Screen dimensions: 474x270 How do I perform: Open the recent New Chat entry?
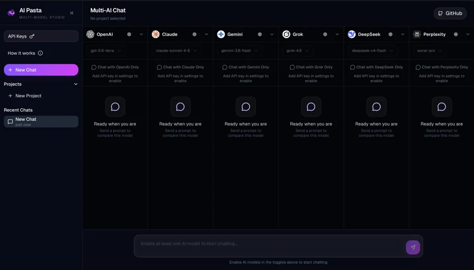[41, 122]
